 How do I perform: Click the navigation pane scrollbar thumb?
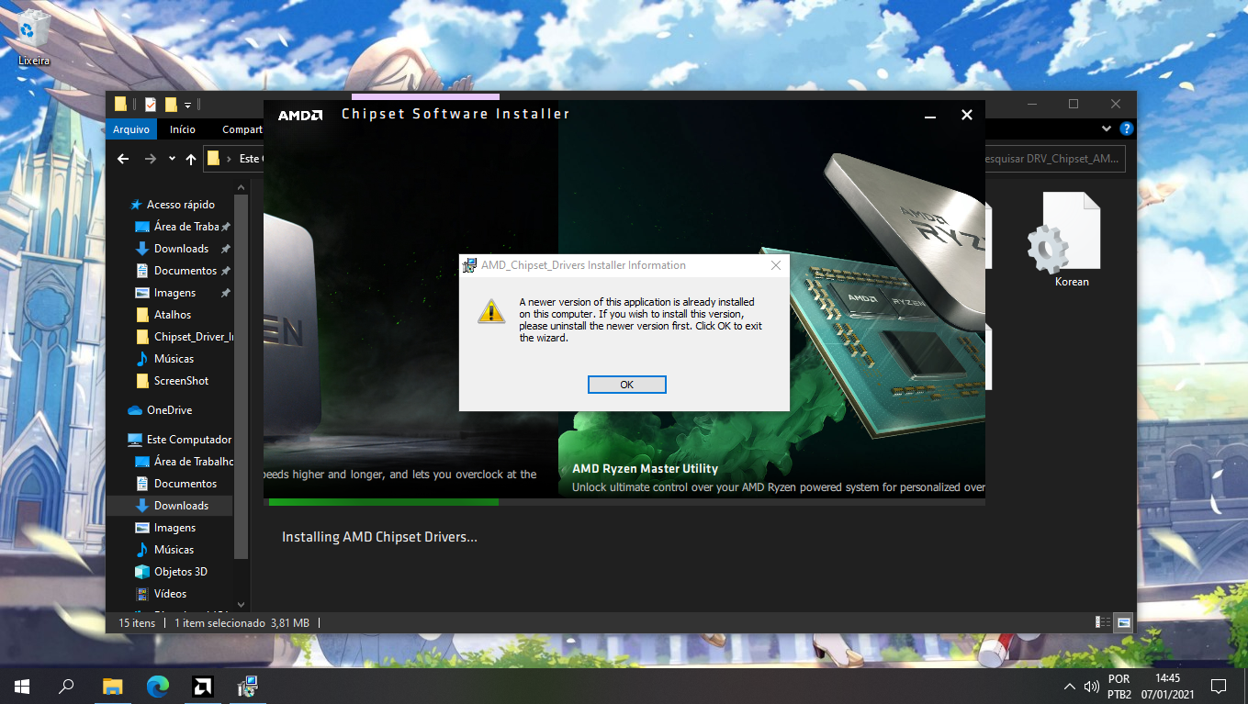[242, 376]
